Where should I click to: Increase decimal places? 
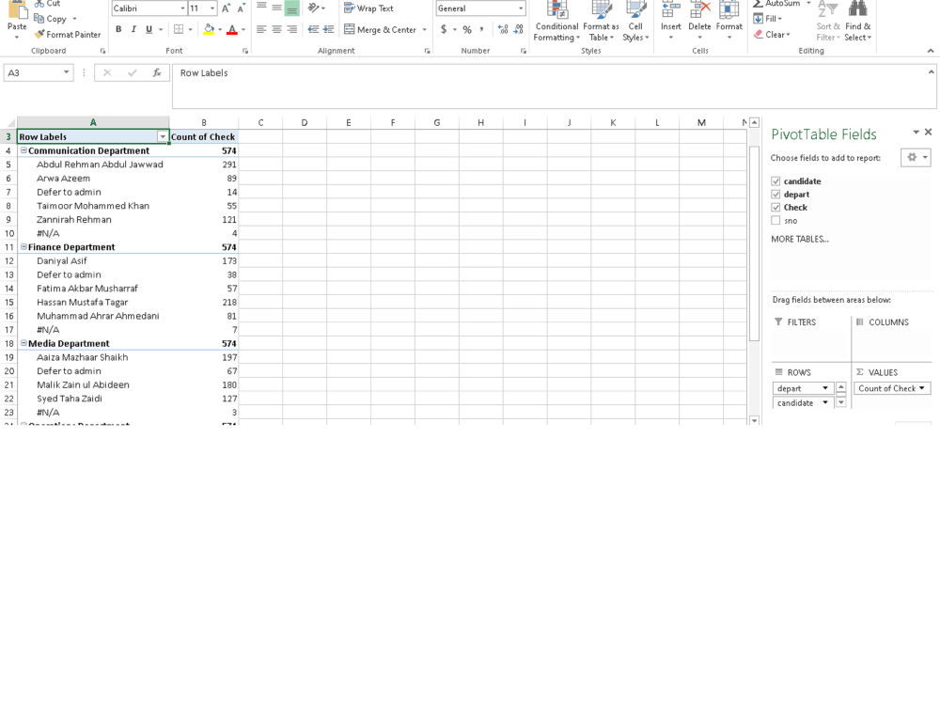point(503,29)
